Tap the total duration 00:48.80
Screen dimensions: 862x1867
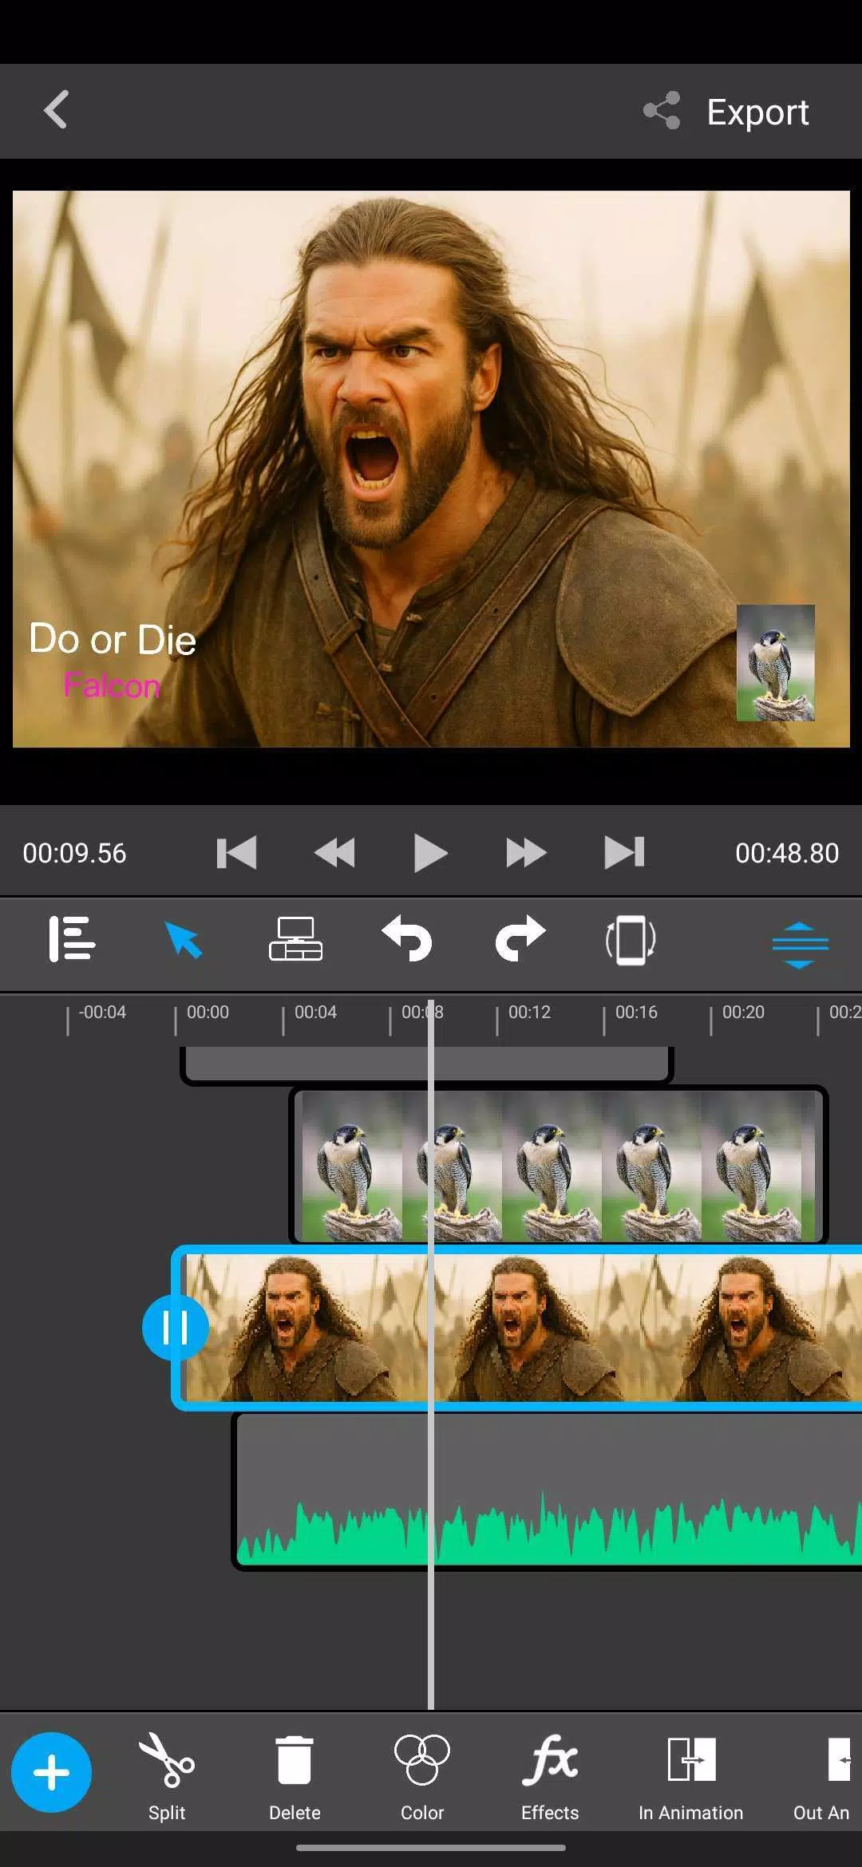pyautogui.click(x=787, y=853)
